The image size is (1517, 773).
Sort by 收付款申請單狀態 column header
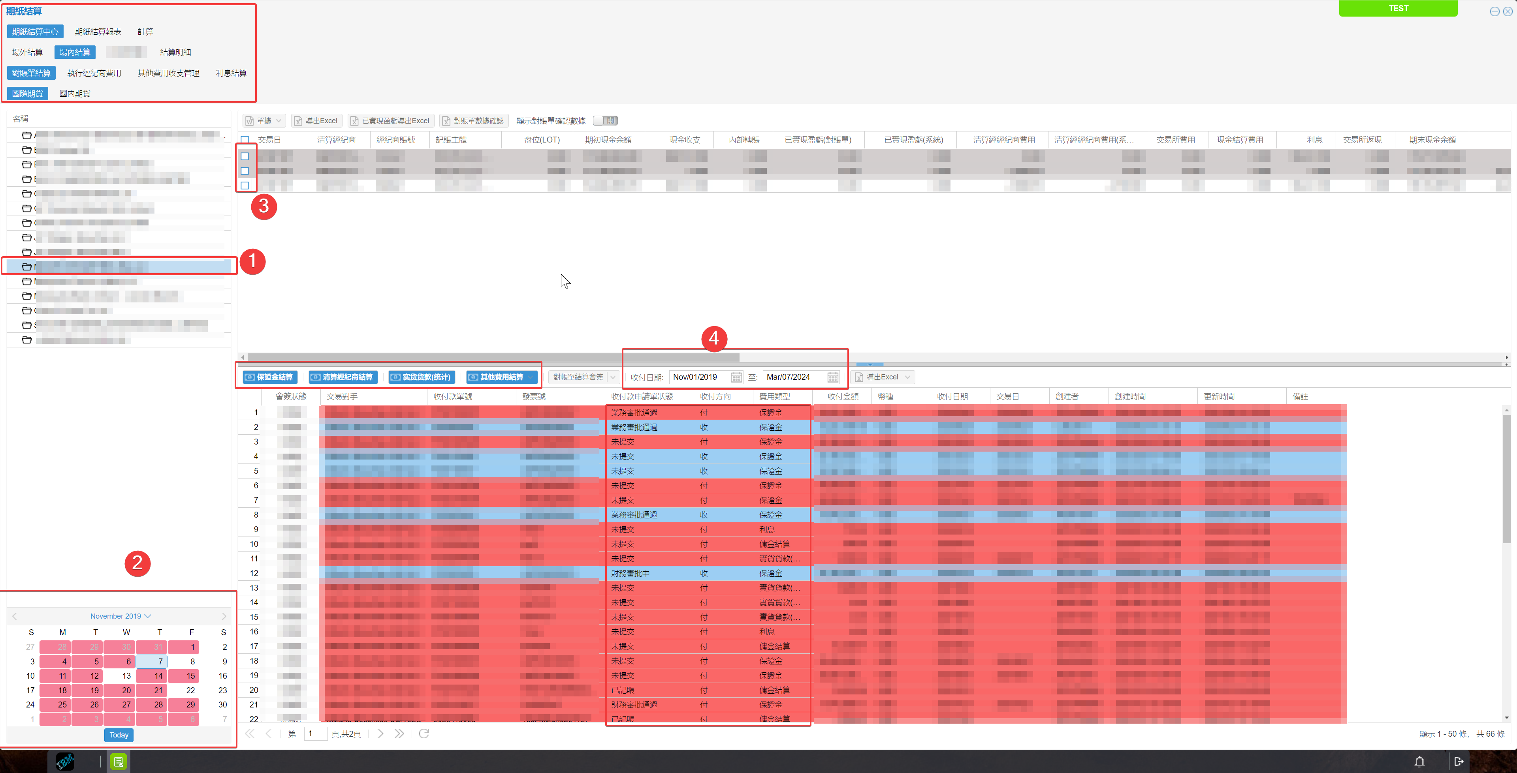pyautogui.click(x=649, y=396)
